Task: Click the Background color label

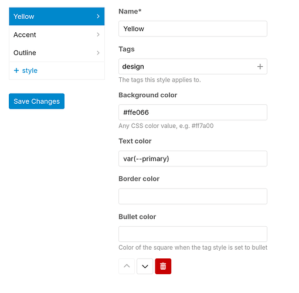Action: tap(148, 95)
